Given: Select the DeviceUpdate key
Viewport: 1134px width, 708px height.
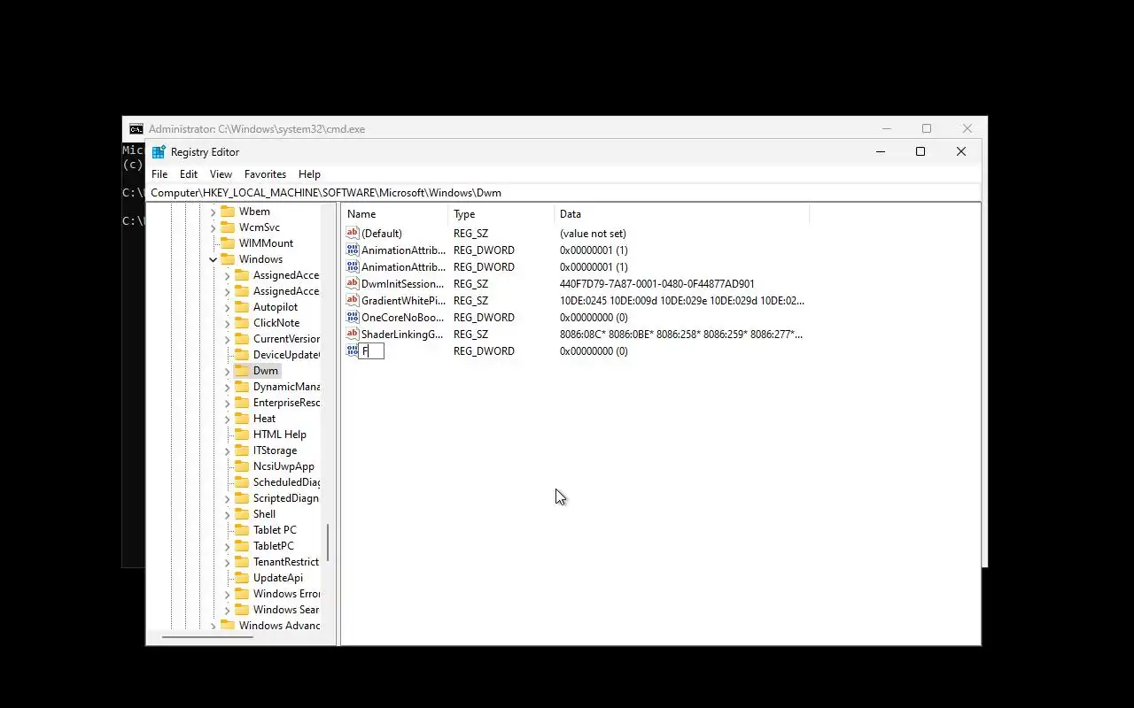Looking at the screenshot, I should point(286,355).
